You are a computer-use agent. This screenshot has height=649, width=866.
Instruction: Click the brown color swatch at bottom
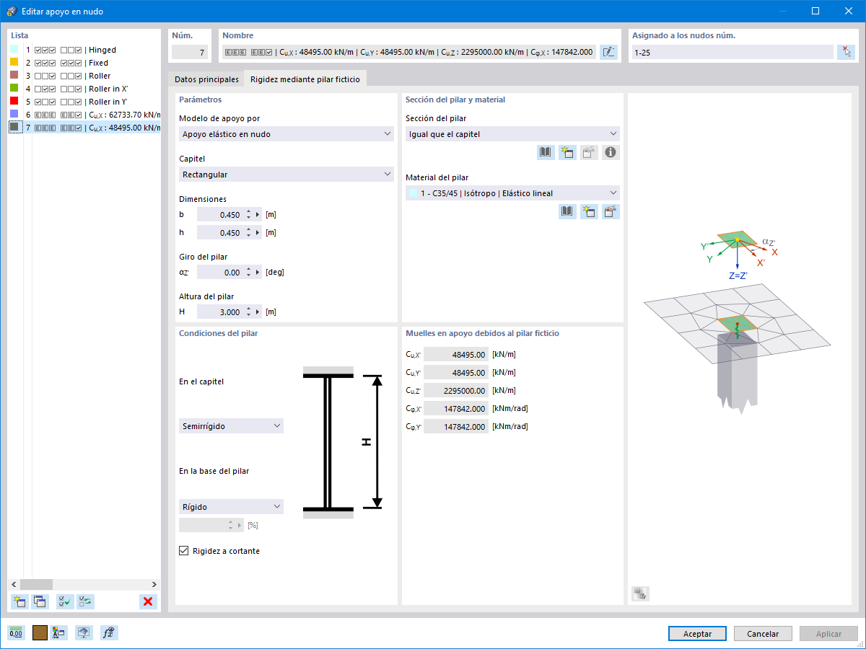click(40, 633)
